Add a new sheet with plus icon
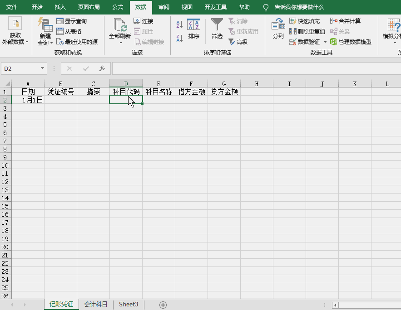 coord(163,305)
